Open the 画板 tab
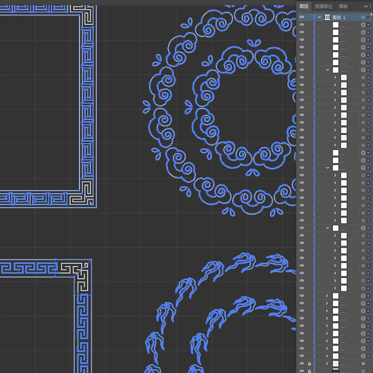373x373 pixels. click(343, 6)
